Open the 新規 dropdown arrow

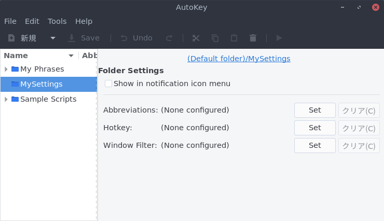(52, 38)
